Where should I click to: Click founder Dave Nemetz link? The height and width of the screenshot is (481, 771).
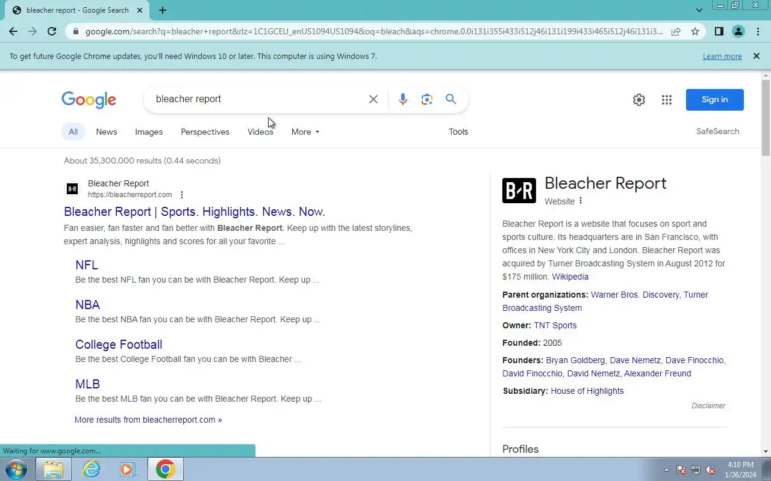(635, 360)
